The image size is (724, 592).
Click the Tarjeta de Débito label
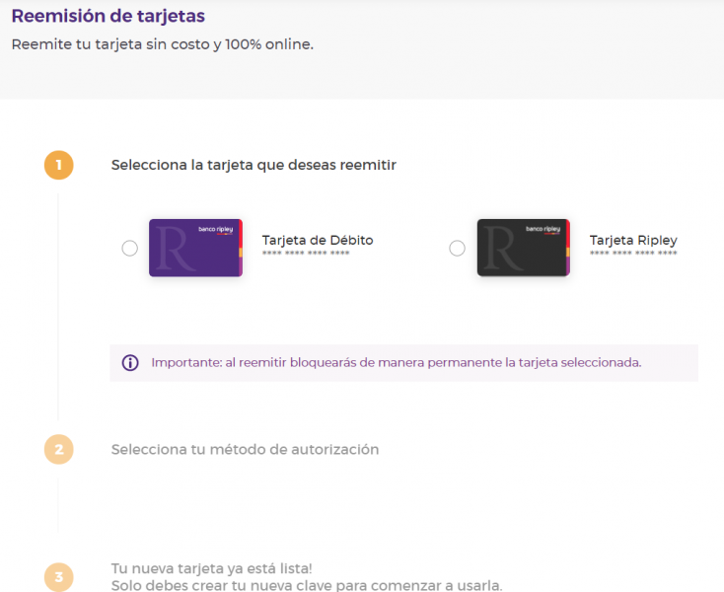pyautogui.click(x=318, y=240)
